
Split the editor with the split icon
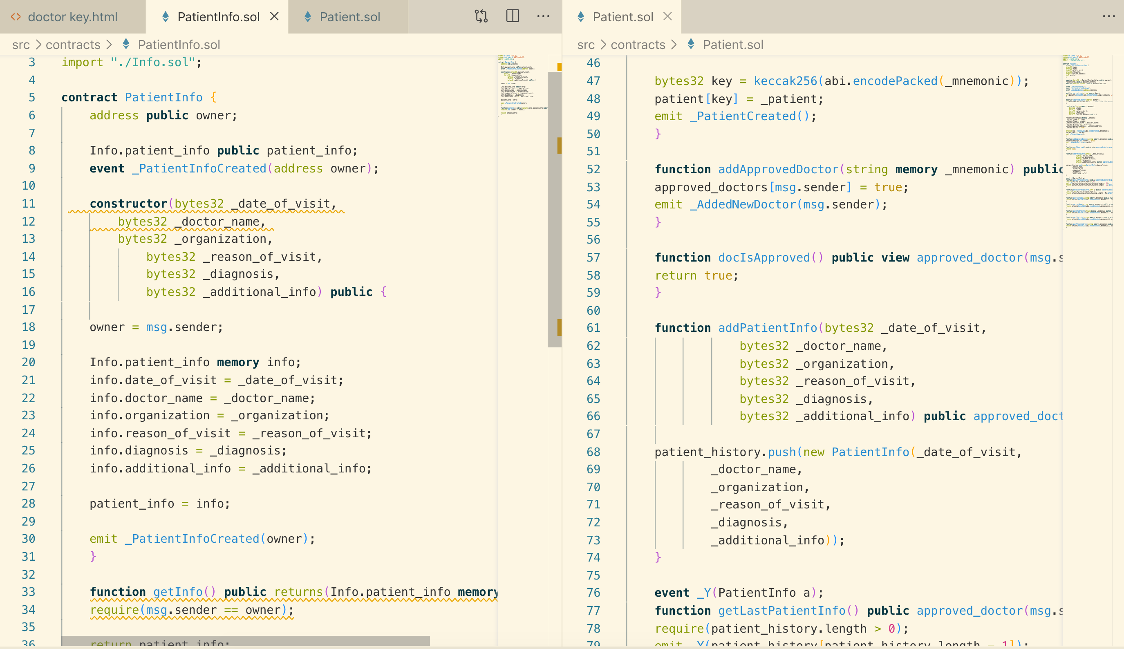(x=513, y=16)
